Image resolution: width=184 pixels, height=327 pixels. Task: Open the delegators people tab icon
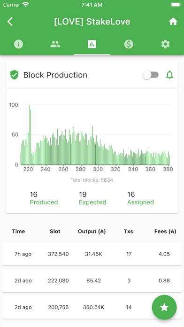pos(55,44)
